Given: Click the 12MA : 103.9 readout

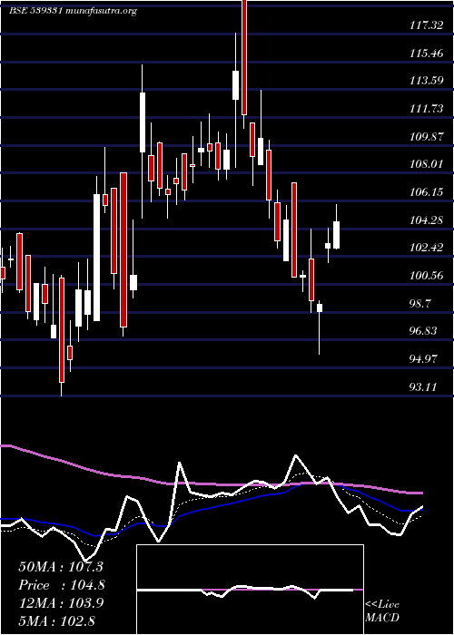Looking at the screenshot, I should coord(61,603).
